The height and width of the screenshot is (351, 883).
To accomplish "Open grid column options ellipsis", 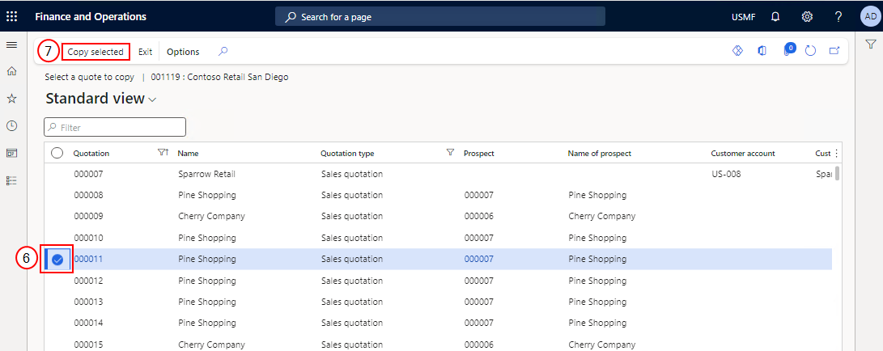I will [836, 153].
